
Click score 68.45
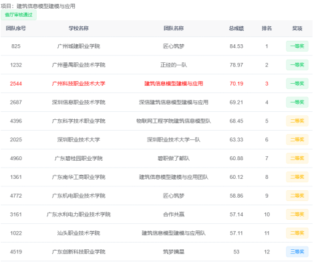[237, 121]
